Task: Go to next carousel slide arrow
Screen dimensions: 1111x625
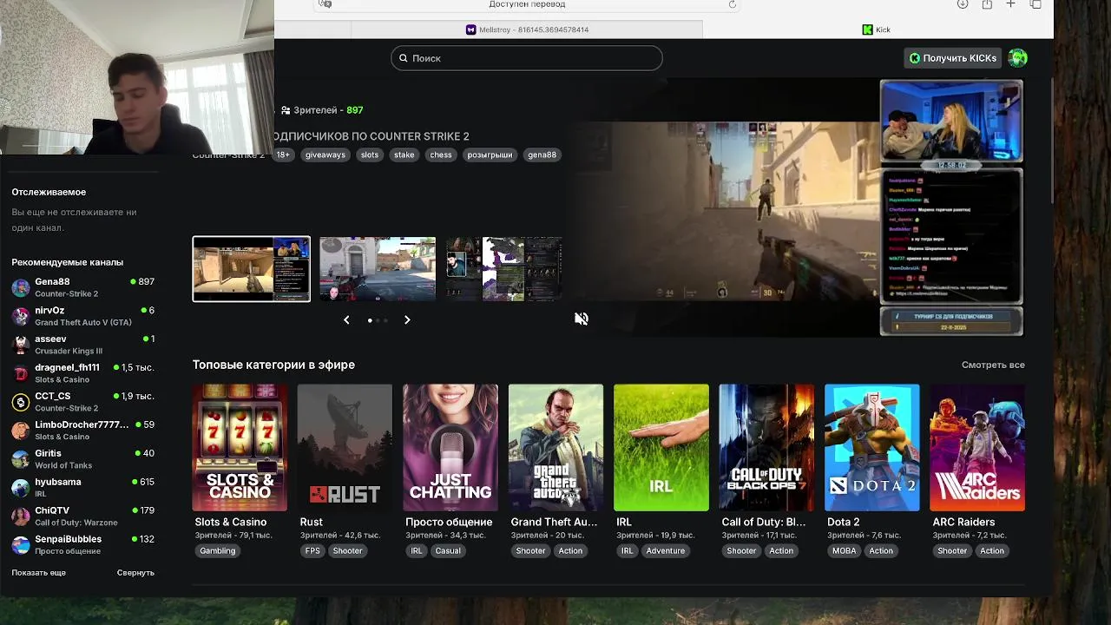Action: pyautogui.click(x=407, y=320)
